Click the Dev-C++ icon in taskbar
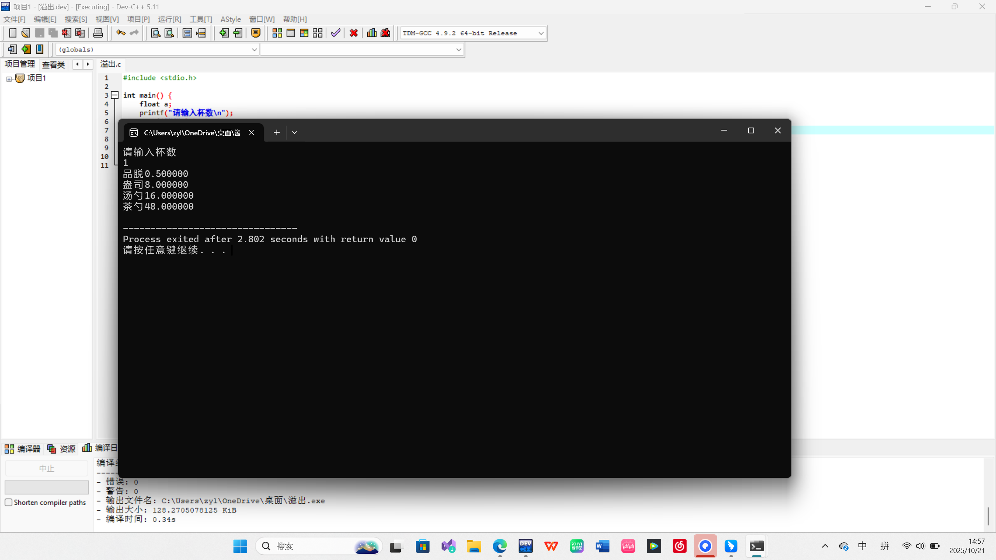Viewport: 996px width, 560px height. [x=525, y=546]
